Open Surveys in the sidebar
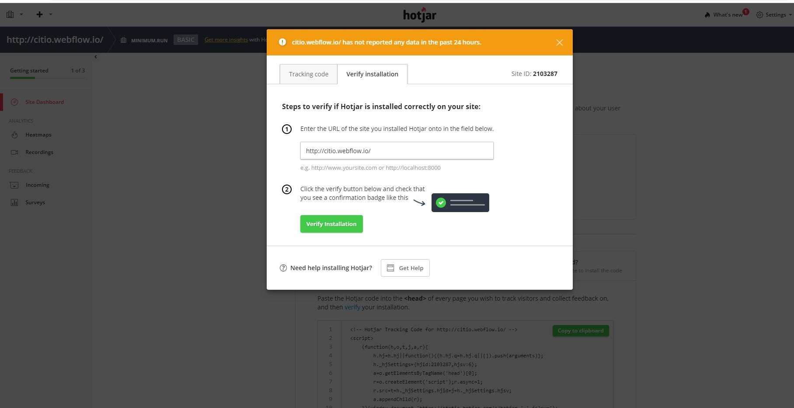Viewport: 794px width, 408px height. [x=35, y=202]
